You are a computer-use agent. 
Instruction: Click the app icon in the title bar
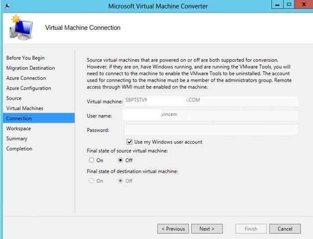(7, 6)
